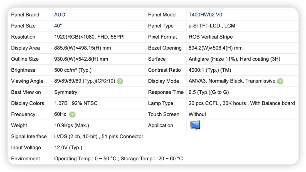The width and height of the screenshot is (306, 172).
Task: Click the RGB Vertical Stripe pixel format
Action: (x=211, y=37)
